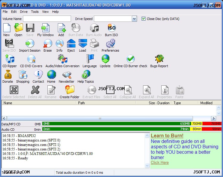
Task: Open Audio/Video Conversion tool
Action: click(x=63, y=59)
